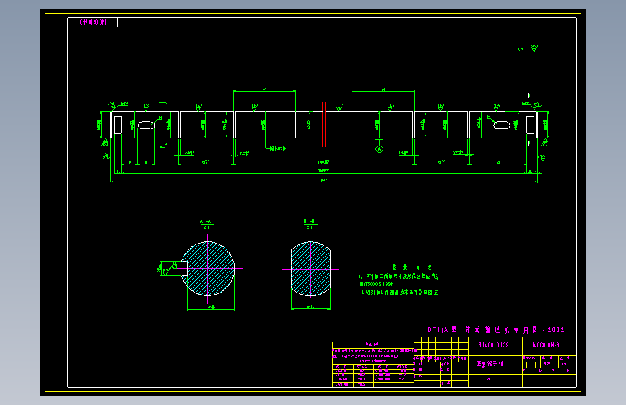Click the right oval keyway slot
The width and height of the screenshot is (626, 405).
pos(501,125)
